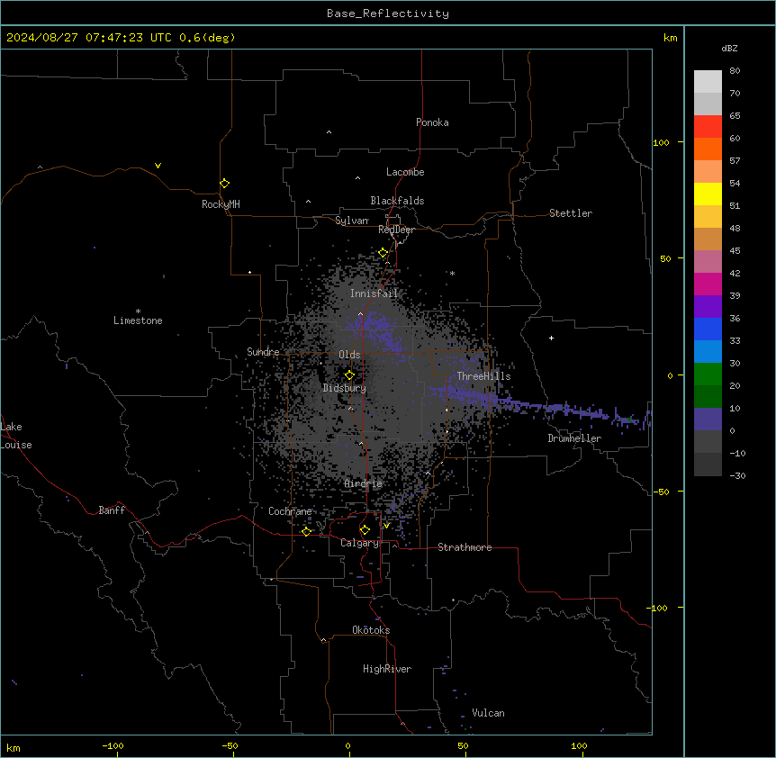This screenshot has height=758, width=776.
Task: Click the yellow diamond marker near Cochrane
Action: pyautogui.click(x=306, y=531)
